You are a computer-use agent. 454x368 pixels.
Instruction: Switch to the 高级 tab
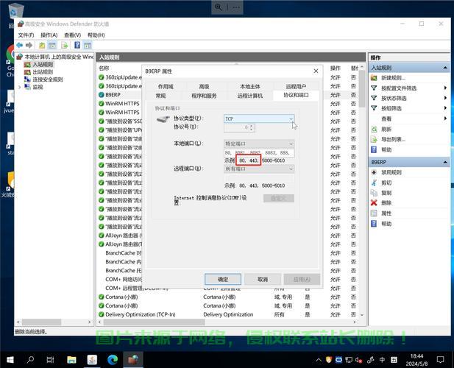pos(204,86)
